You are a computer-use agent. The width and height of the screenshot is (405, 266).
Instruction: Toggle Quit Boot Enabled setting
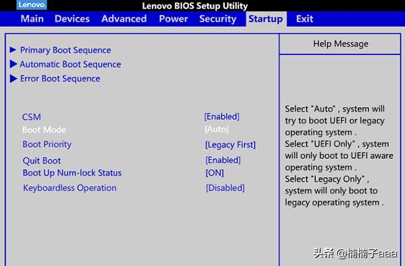[223, 160]
